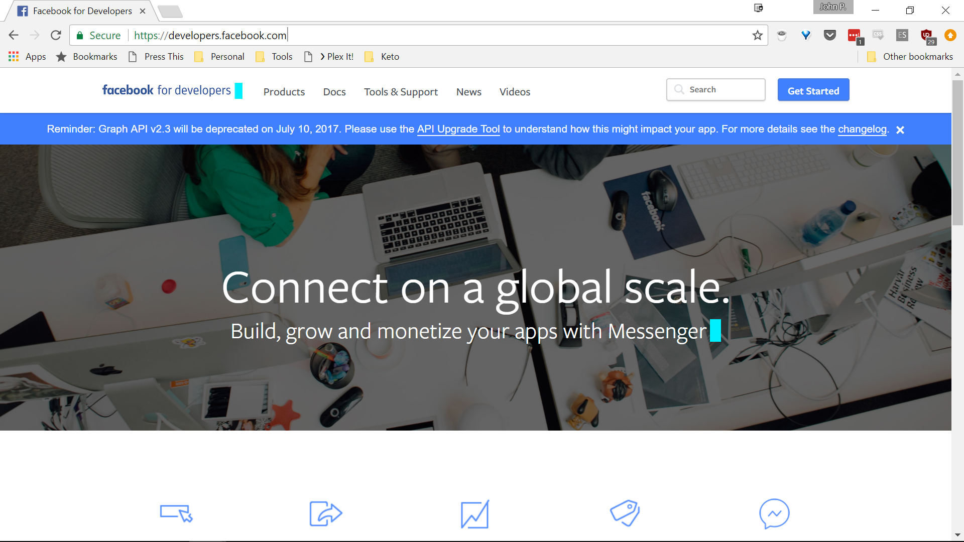Go to the Docs section

point(334,92)
